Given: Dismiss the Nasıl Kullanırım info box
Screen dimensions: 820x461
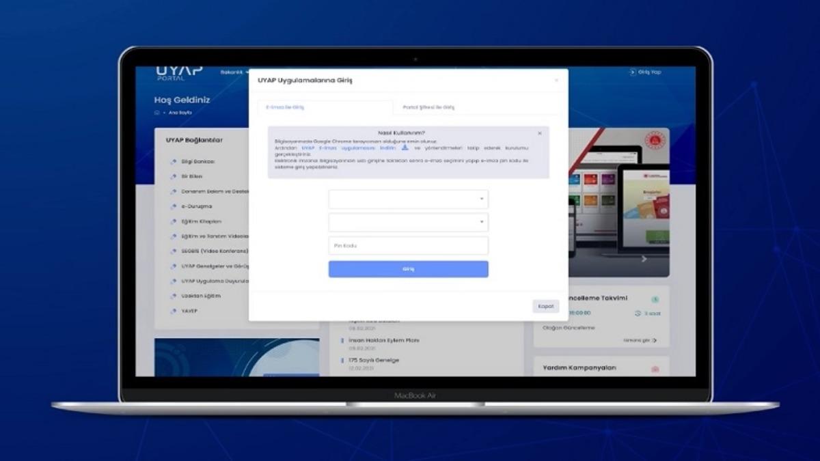Looking at the screenshot, I should (539, 133).
